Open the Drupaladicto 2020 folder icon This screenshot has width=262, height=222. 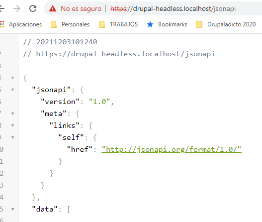199,24
